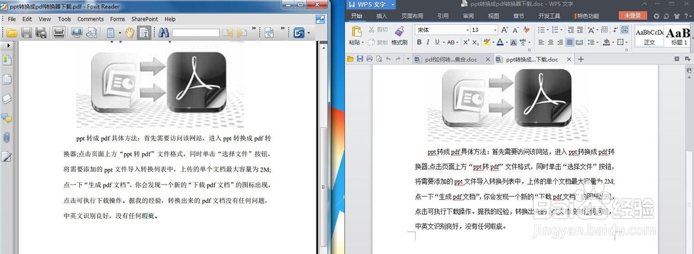The width and height of the screenshot is (694, 254).
Task: Expand the Foxit navigation pane arrow
Action: 8,45
